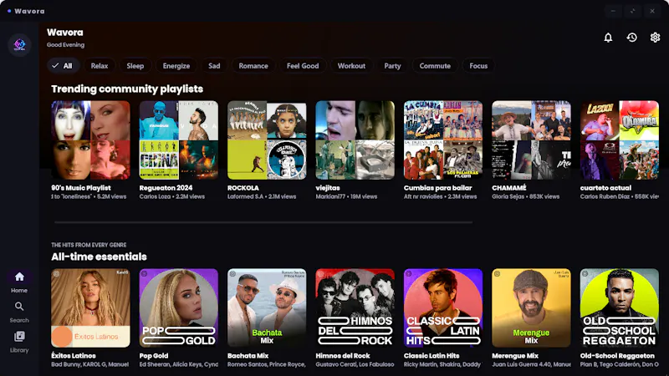The image size is (669, 376).
Task: Click the All-time essentials heading
Action: click(99, 257)
